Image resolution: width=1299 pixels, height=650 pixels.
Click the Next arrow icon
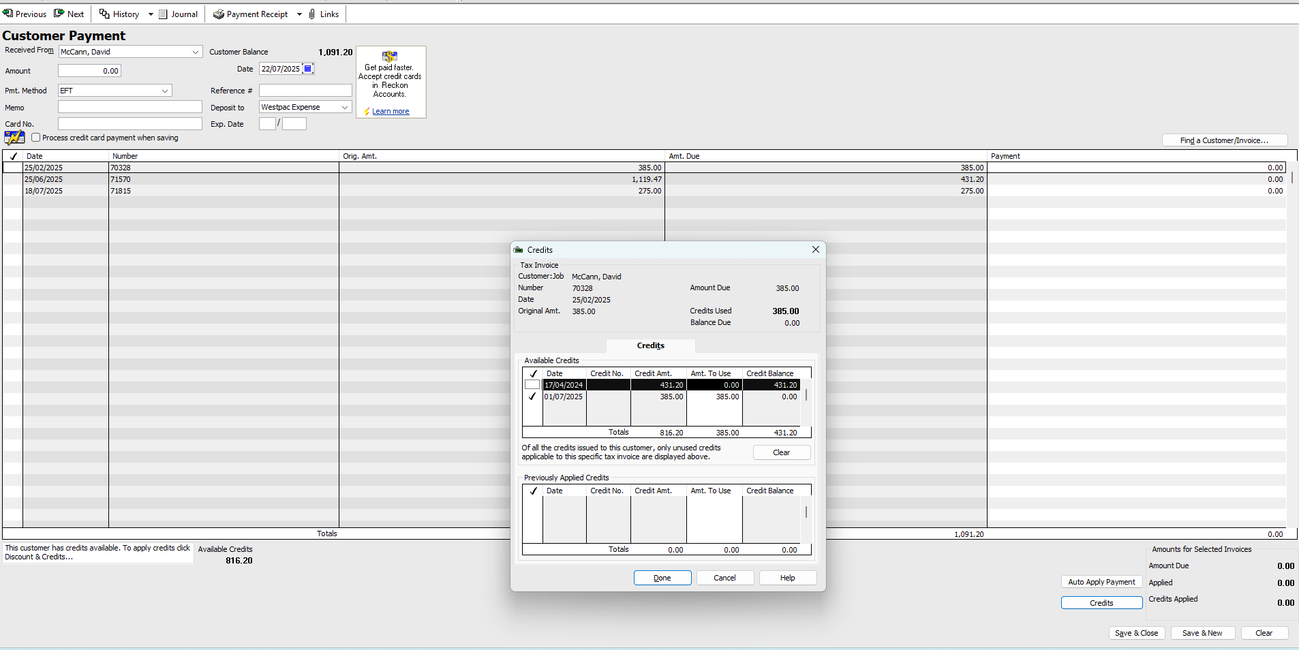pos(59,14)
